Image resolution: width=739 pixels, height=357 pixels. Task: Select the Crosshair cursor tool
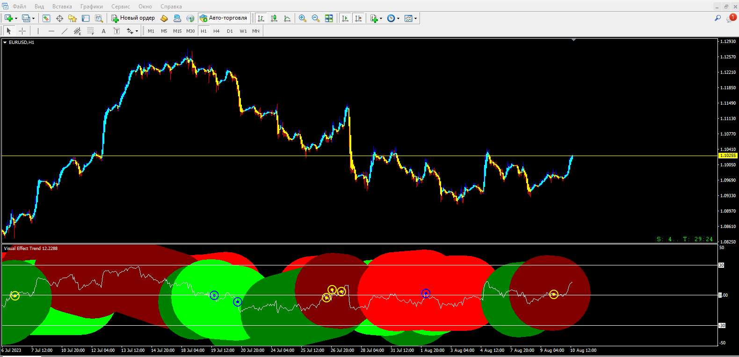click(x=22, y=31)
